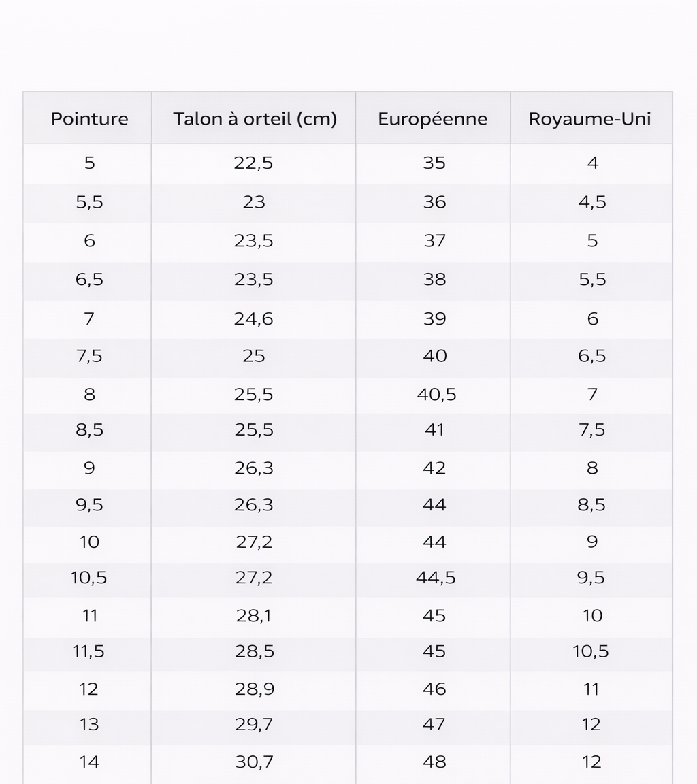Select pointure 10,5 in first column
This screenshot has width=697, height=784.
pos(88,578)
